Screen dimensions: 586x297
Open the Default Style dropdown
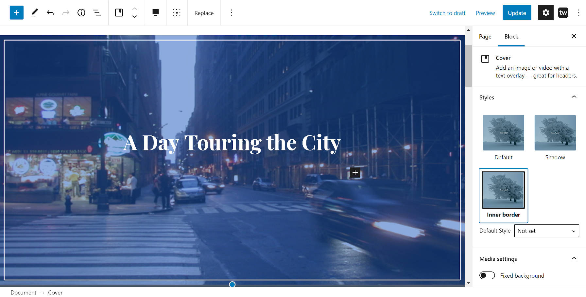tap(546, 231)
